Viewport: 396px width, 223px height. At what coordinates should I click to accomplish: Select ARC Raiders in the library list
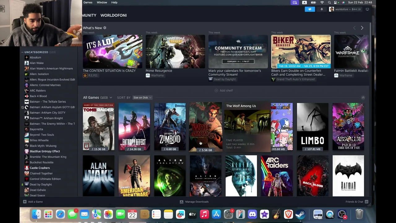37,90
